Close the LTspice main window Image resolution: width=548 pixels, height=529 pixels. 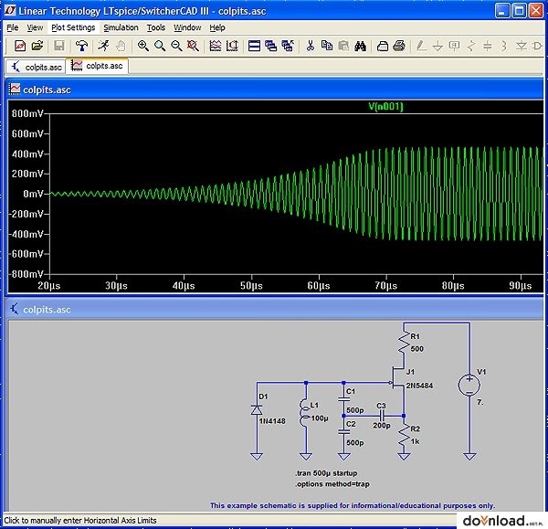(536, 11)
